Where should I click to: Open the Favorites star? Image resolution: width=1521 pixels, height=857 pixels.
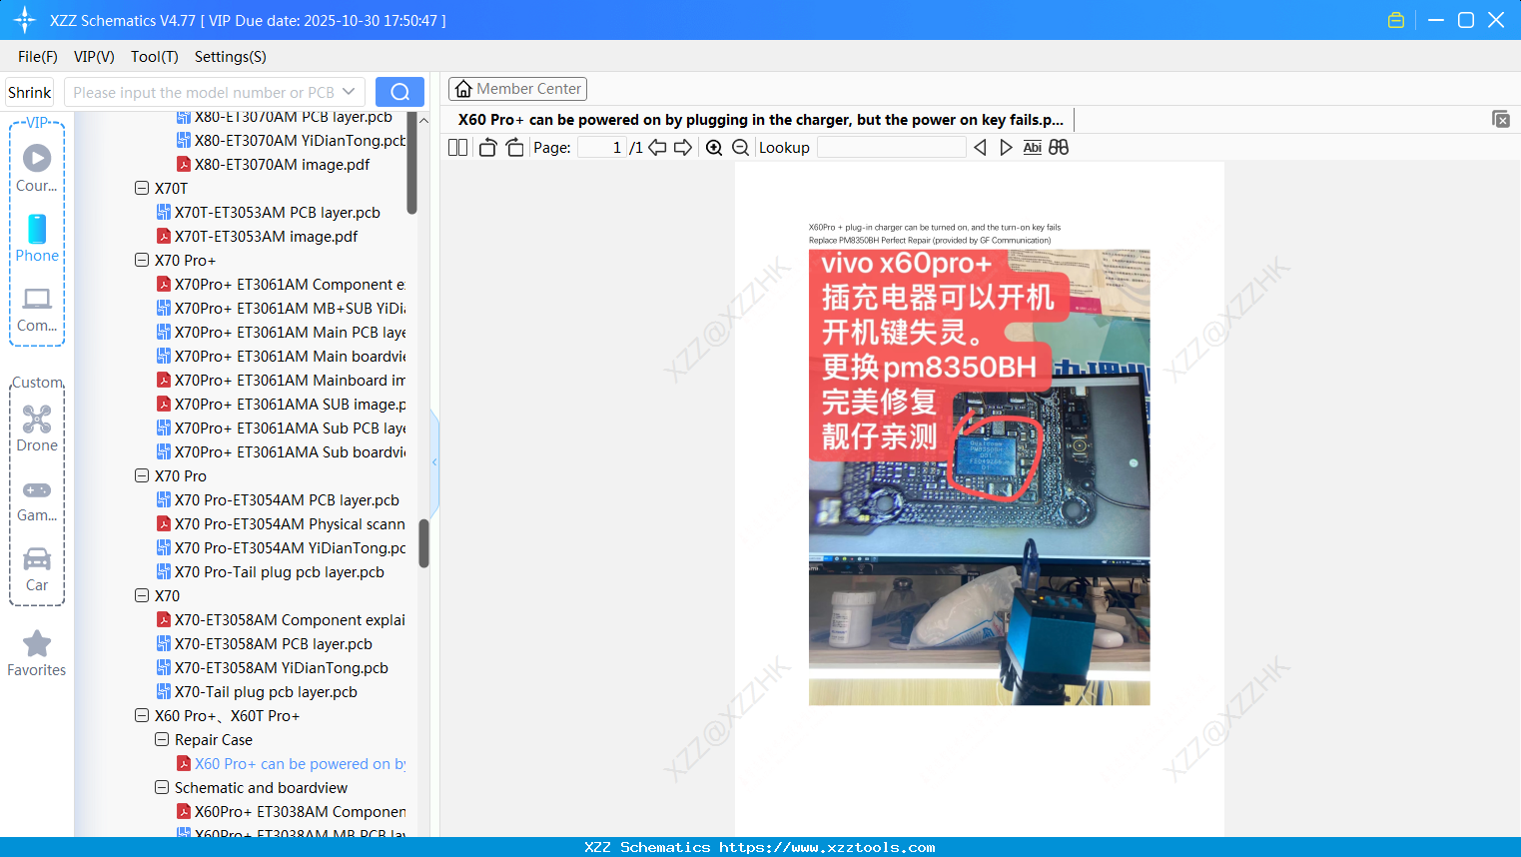(x=37, y=653)
